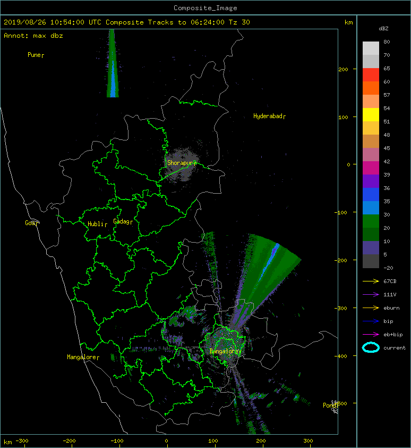Pick the red 60-65 dBZ swatch
The height and width of the screenshot is (448, 411).
point(371,75)
